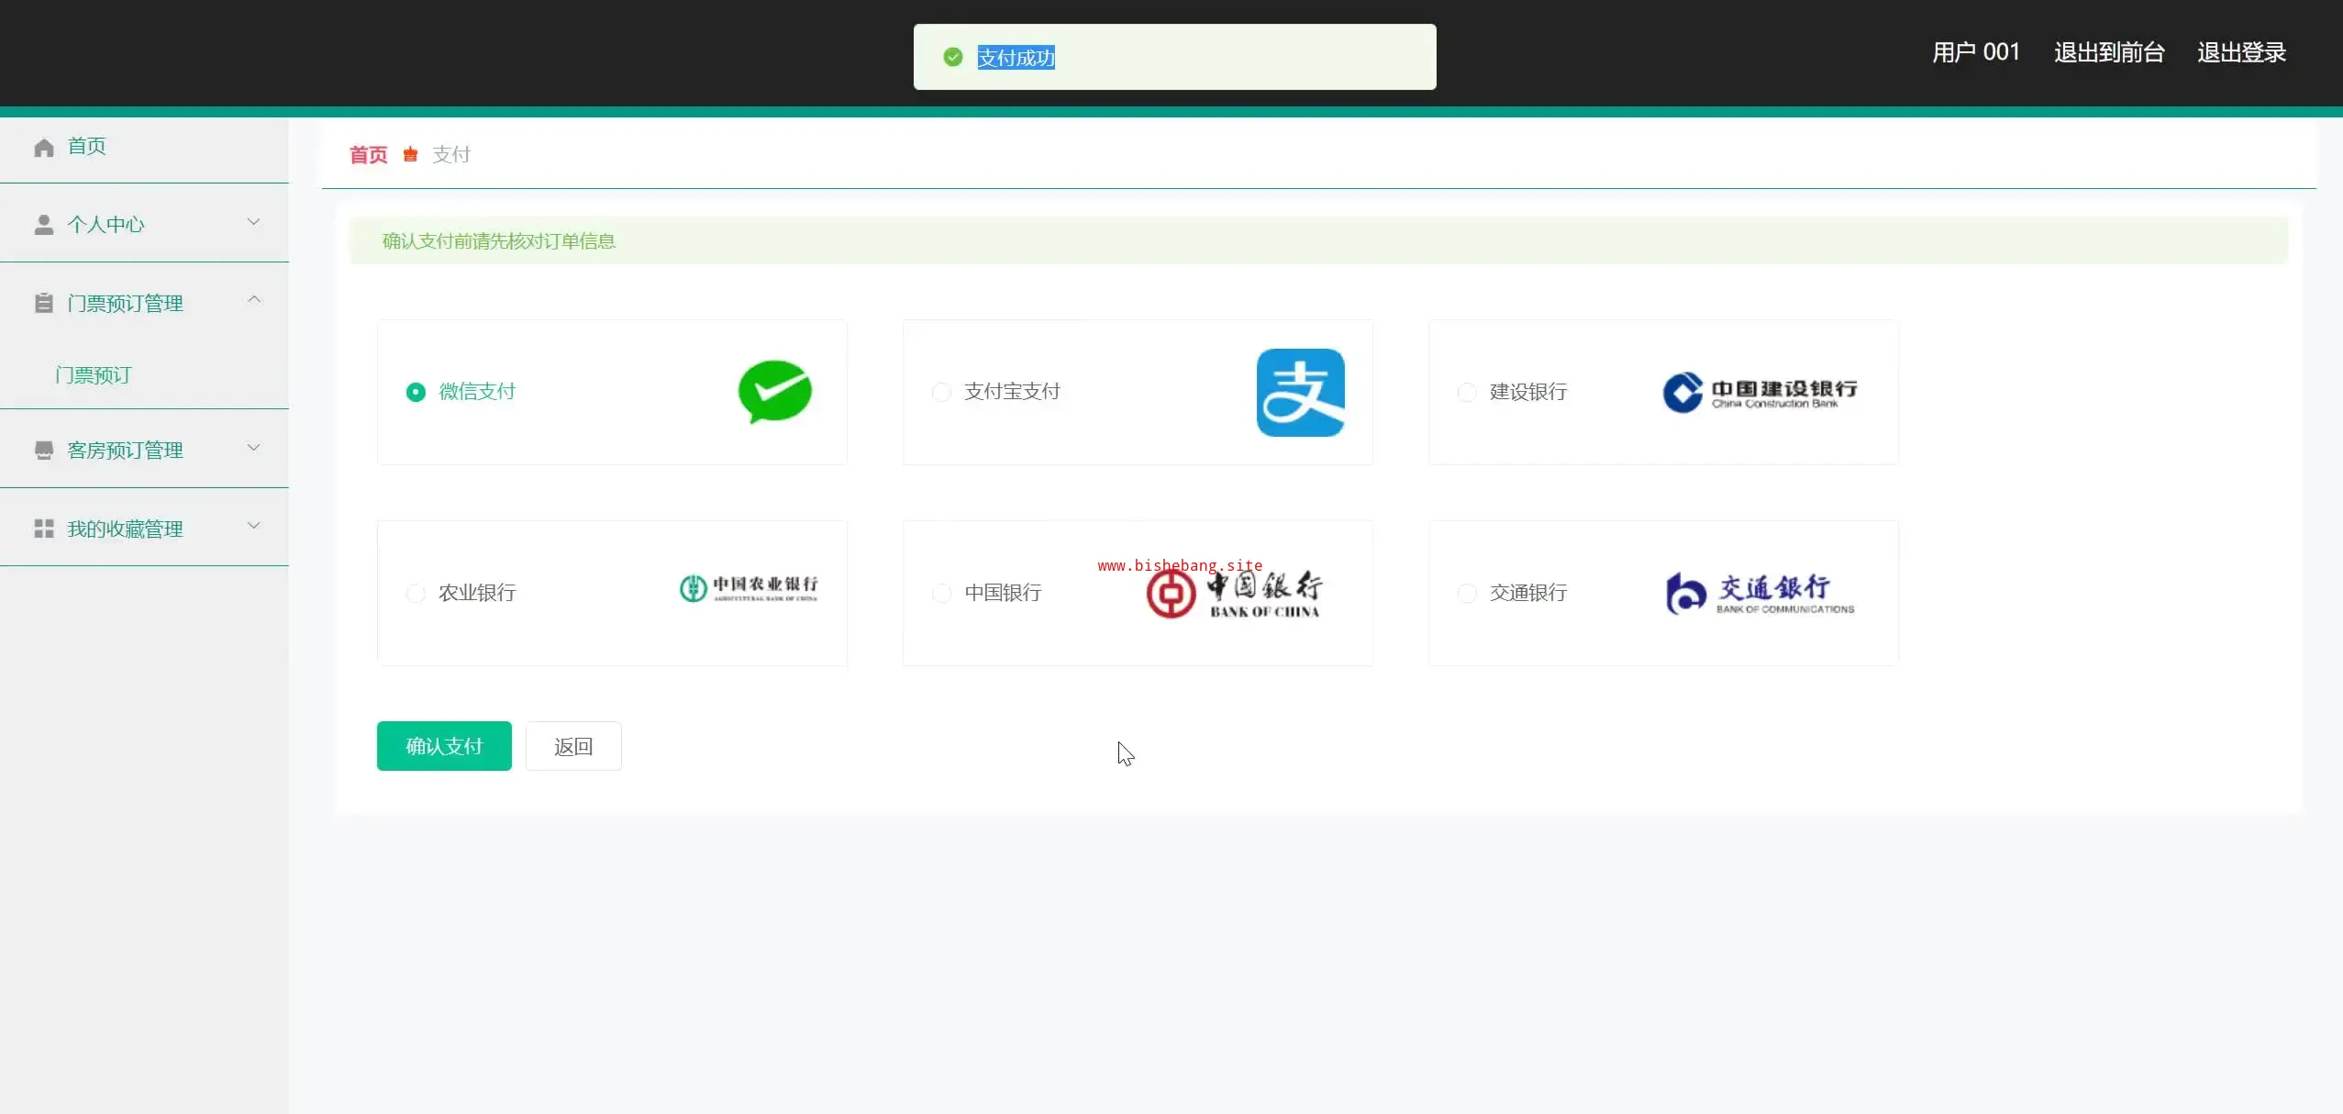Select the 支付宝支付 radio button
Screen dimensions: 2343x1114
[x=941, y=393]
